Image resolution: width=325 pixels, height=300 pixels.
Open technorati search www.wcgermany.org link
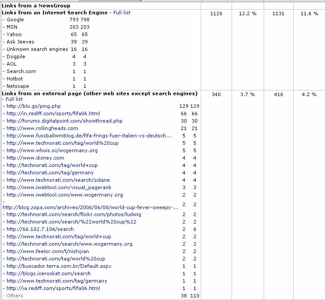(x=70, y=244)
